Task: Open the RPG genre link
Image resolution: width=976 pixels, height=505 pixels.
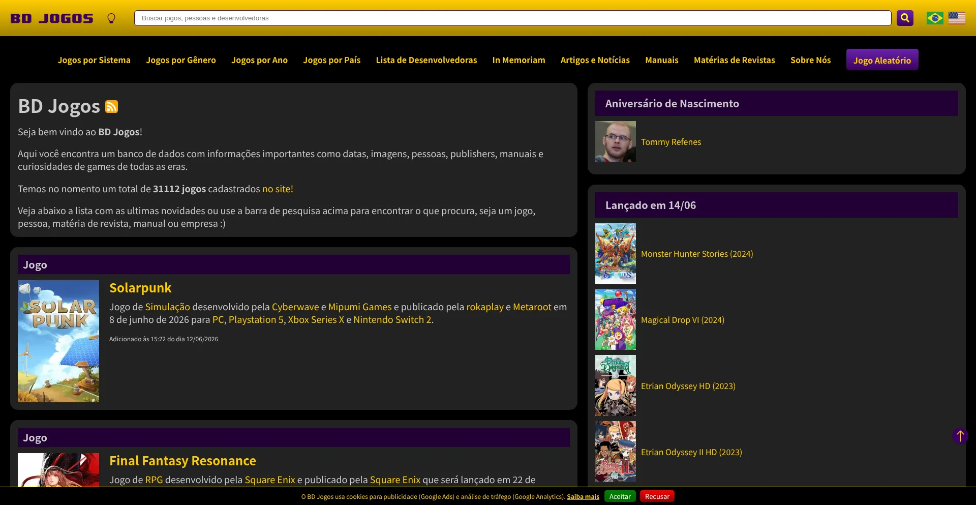Action: (154, 480)
